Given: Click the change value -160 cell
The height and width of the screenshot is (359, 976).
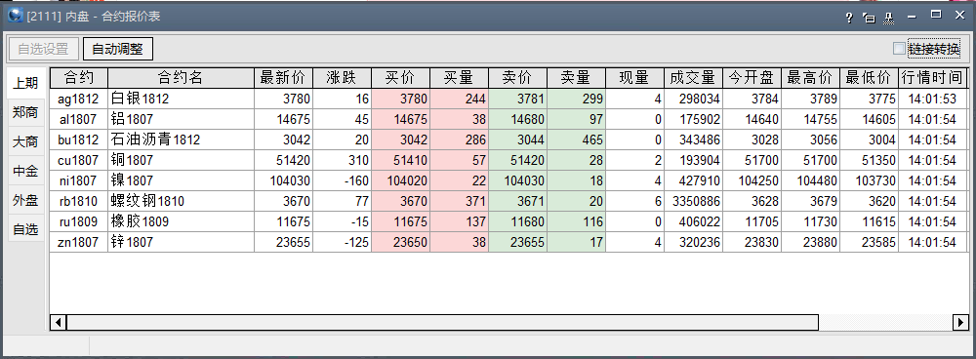Looking at the screenshot, I should (343, 181).
